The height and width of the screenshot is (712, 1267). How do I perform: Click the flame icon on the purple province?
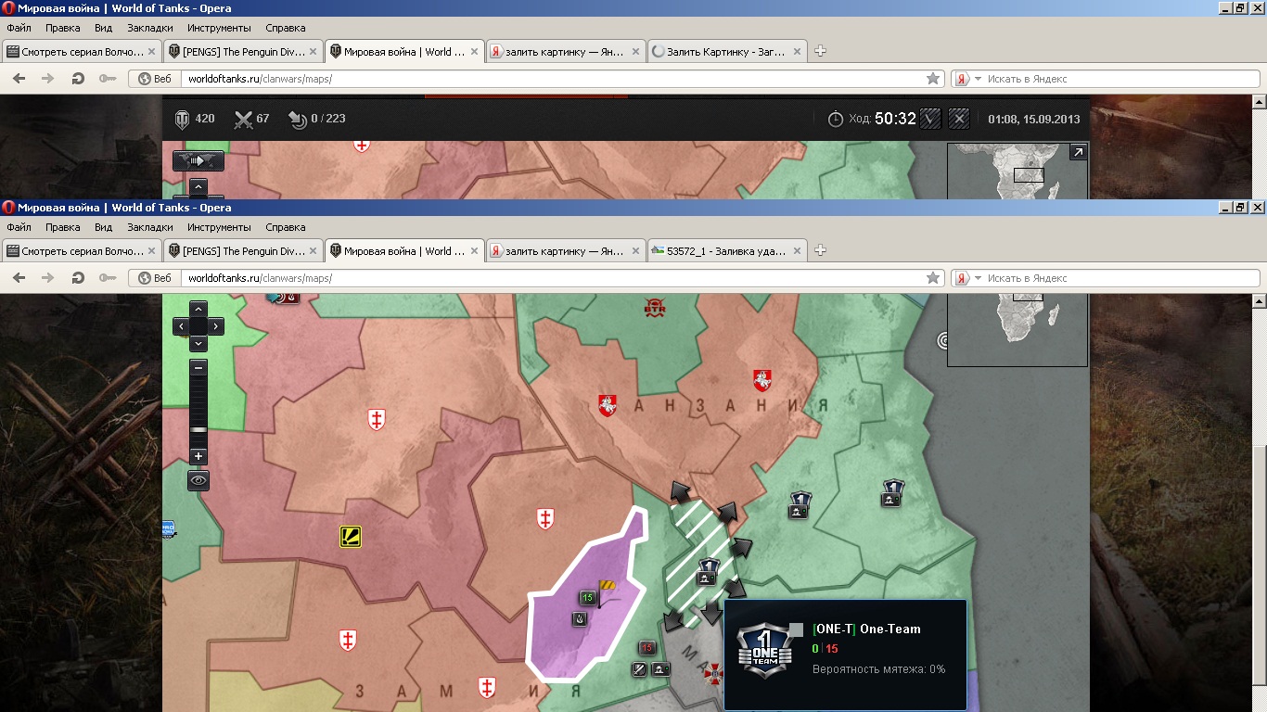tap(581, 618)
